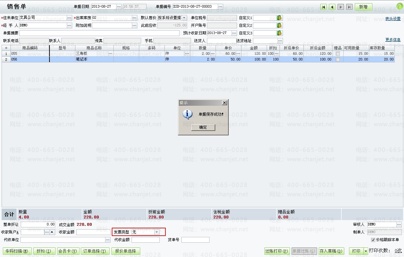The width and height of the screenshot is (404, 257).
Task: Go to the first record navigation arrow
Action: (x=324, y=7)
